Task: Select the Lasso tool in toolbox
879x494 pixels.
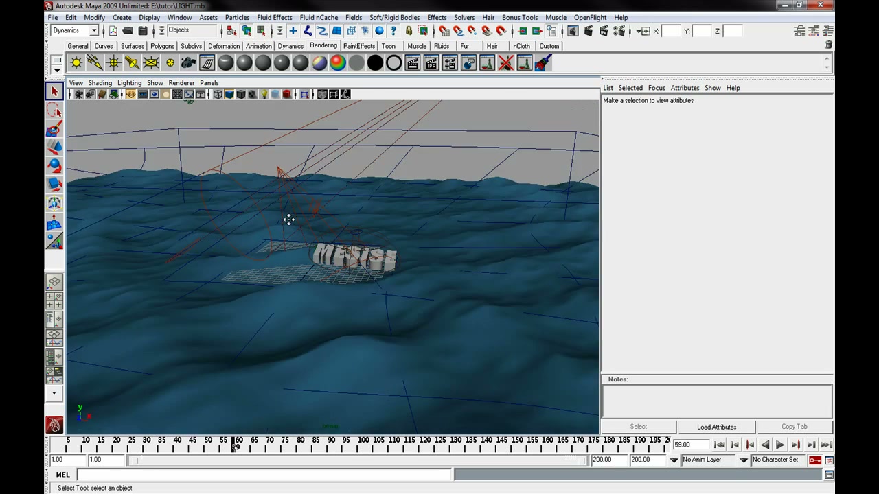Action: [x=54, y=110]
